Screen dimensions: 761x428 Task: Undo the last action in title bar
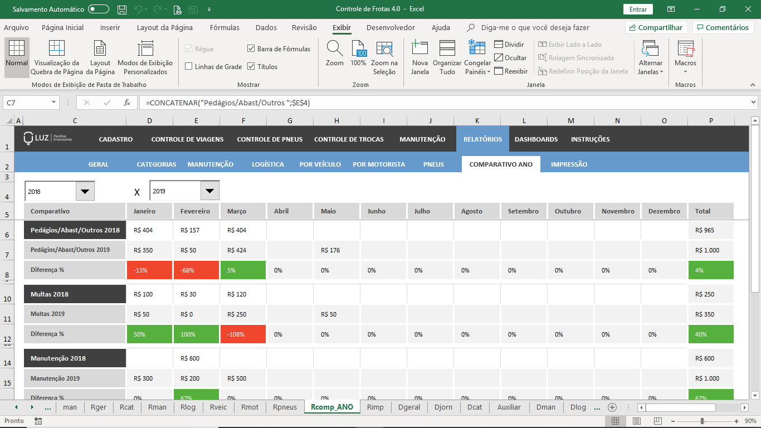[138, 9]
